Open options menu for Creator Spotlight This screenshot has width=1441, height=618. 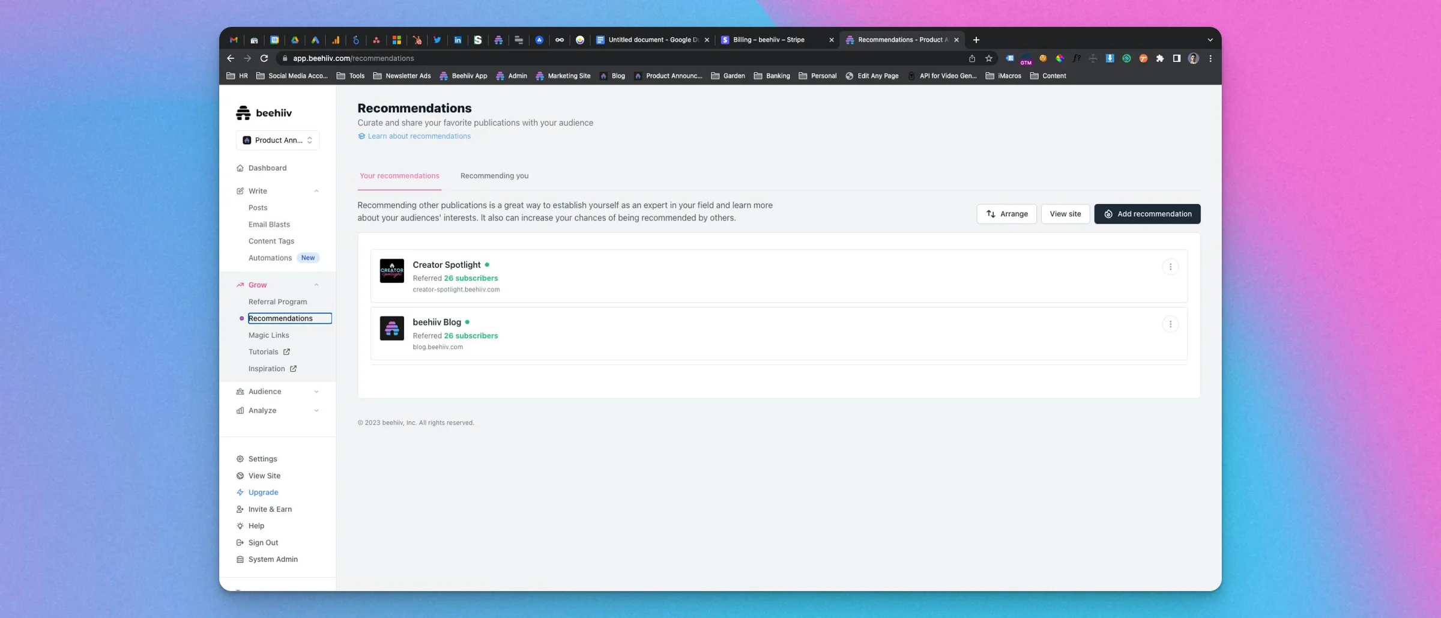[x=1170, y=267]
